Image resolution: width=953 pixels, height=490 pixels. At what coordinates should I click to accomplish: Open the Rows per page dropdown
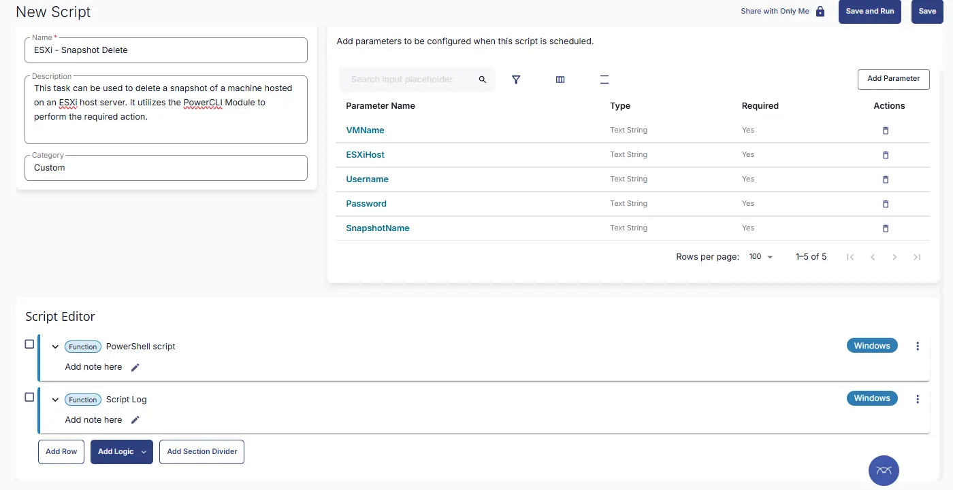point(761,257)
